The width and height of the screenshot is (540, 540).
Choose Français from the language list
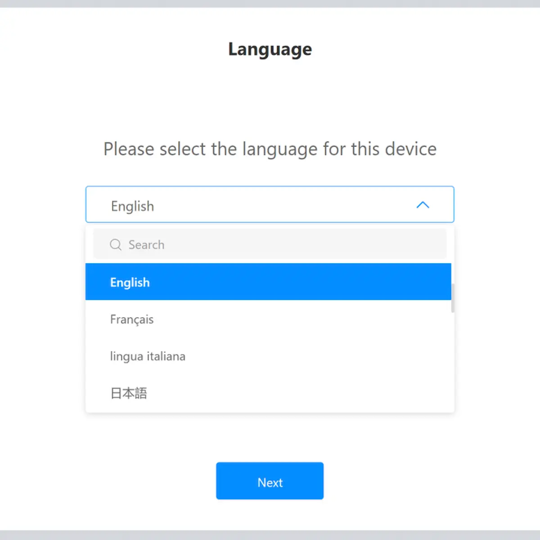268,319
